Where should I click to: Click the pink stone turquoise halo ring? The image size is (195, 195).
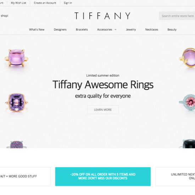[187, 102]
